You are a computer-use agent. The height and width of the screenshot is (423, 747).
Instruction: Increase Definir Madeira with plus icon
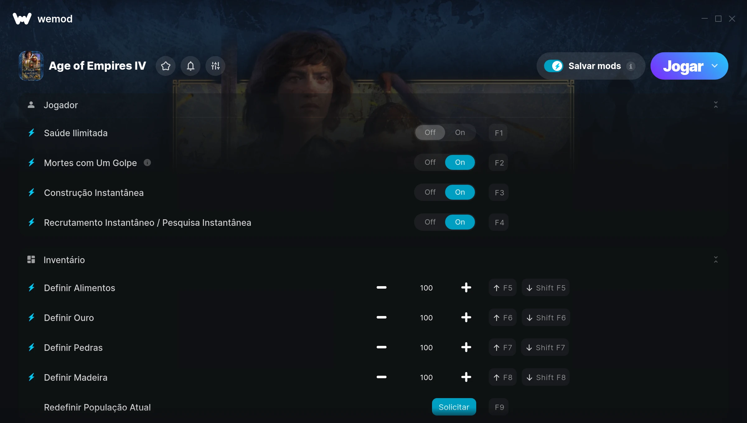click(466, 377)
